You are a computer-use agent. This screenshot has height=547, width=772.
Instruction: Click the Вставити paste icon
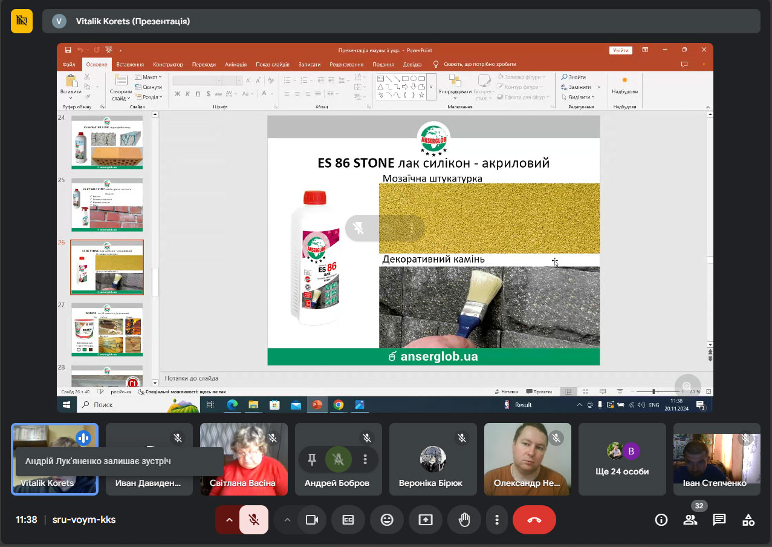click(x=71, y=80)
